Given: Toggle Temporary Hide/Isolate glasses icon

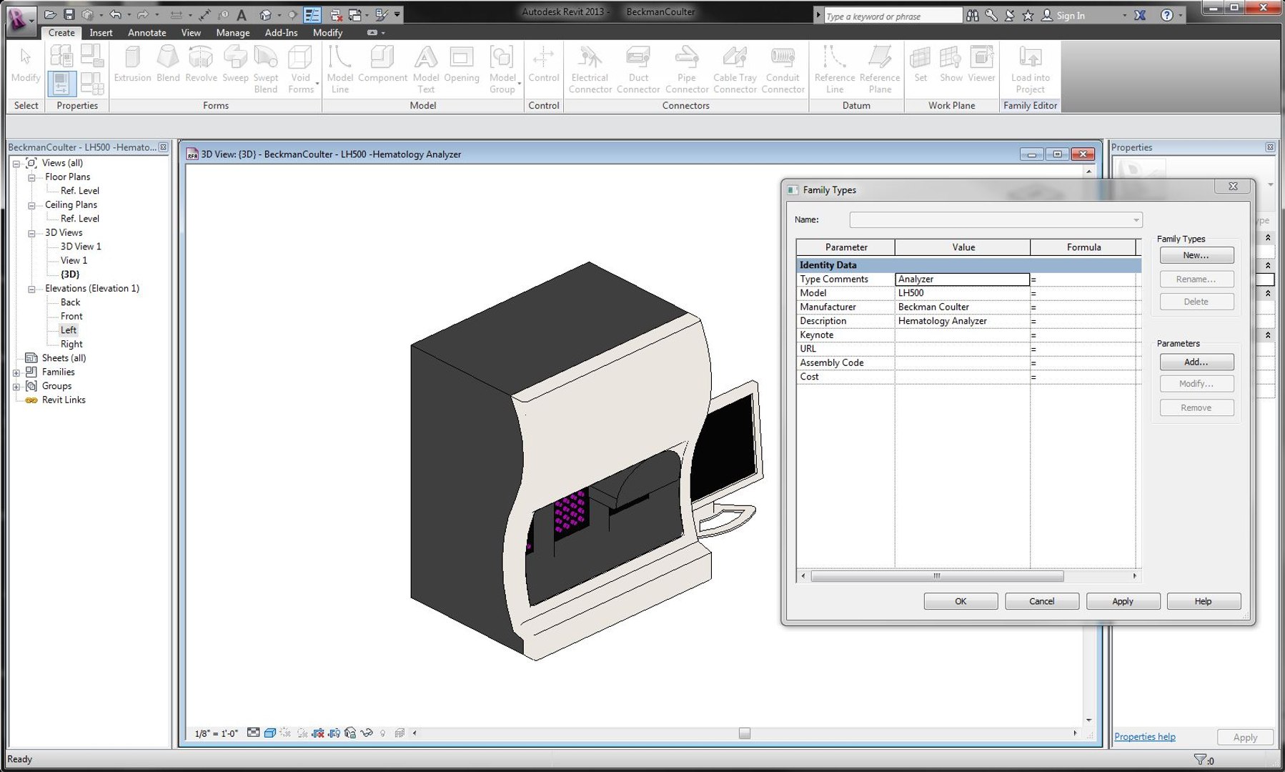Looking at the screenshot, I should point(367,733).
